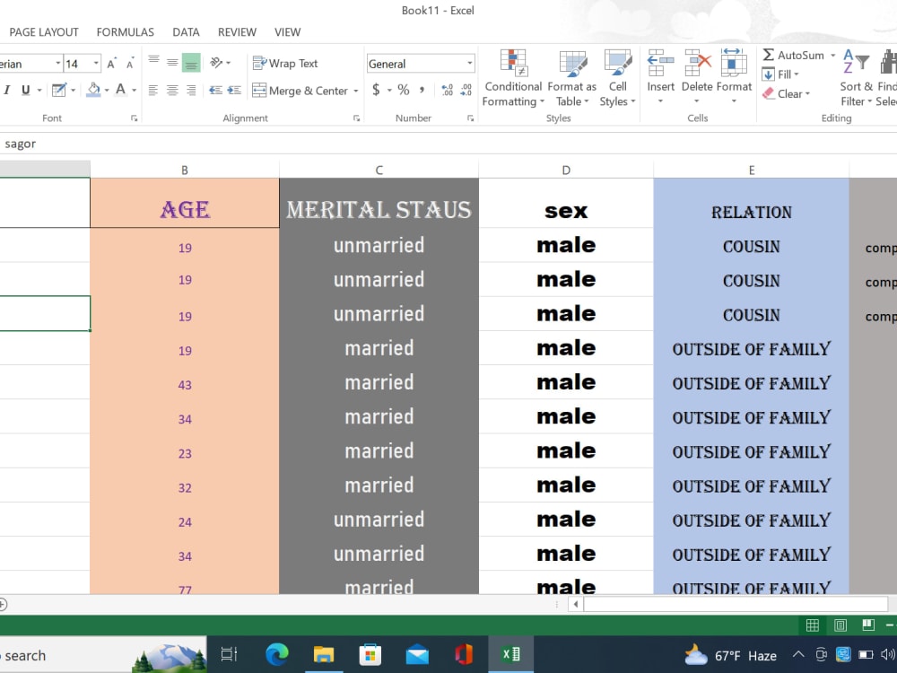Screen dimensions: 897x673
Task: Open font color dropdown arrow
Action: [134, 91]
